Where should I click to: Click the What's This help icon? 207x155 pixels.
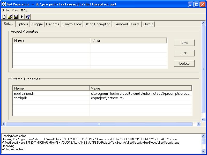27,17
